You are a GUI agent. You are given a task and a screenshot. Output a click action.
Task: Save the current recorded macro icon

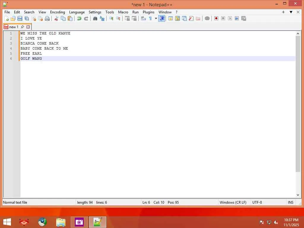point(244,18)
